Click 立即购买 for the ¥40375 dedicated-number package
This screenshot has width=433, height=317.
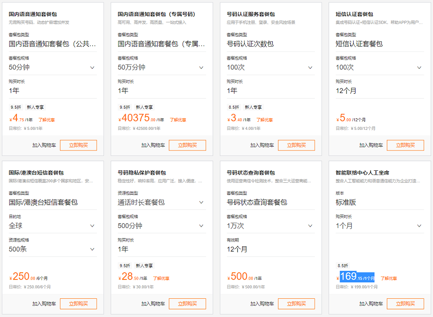point(188,145)
